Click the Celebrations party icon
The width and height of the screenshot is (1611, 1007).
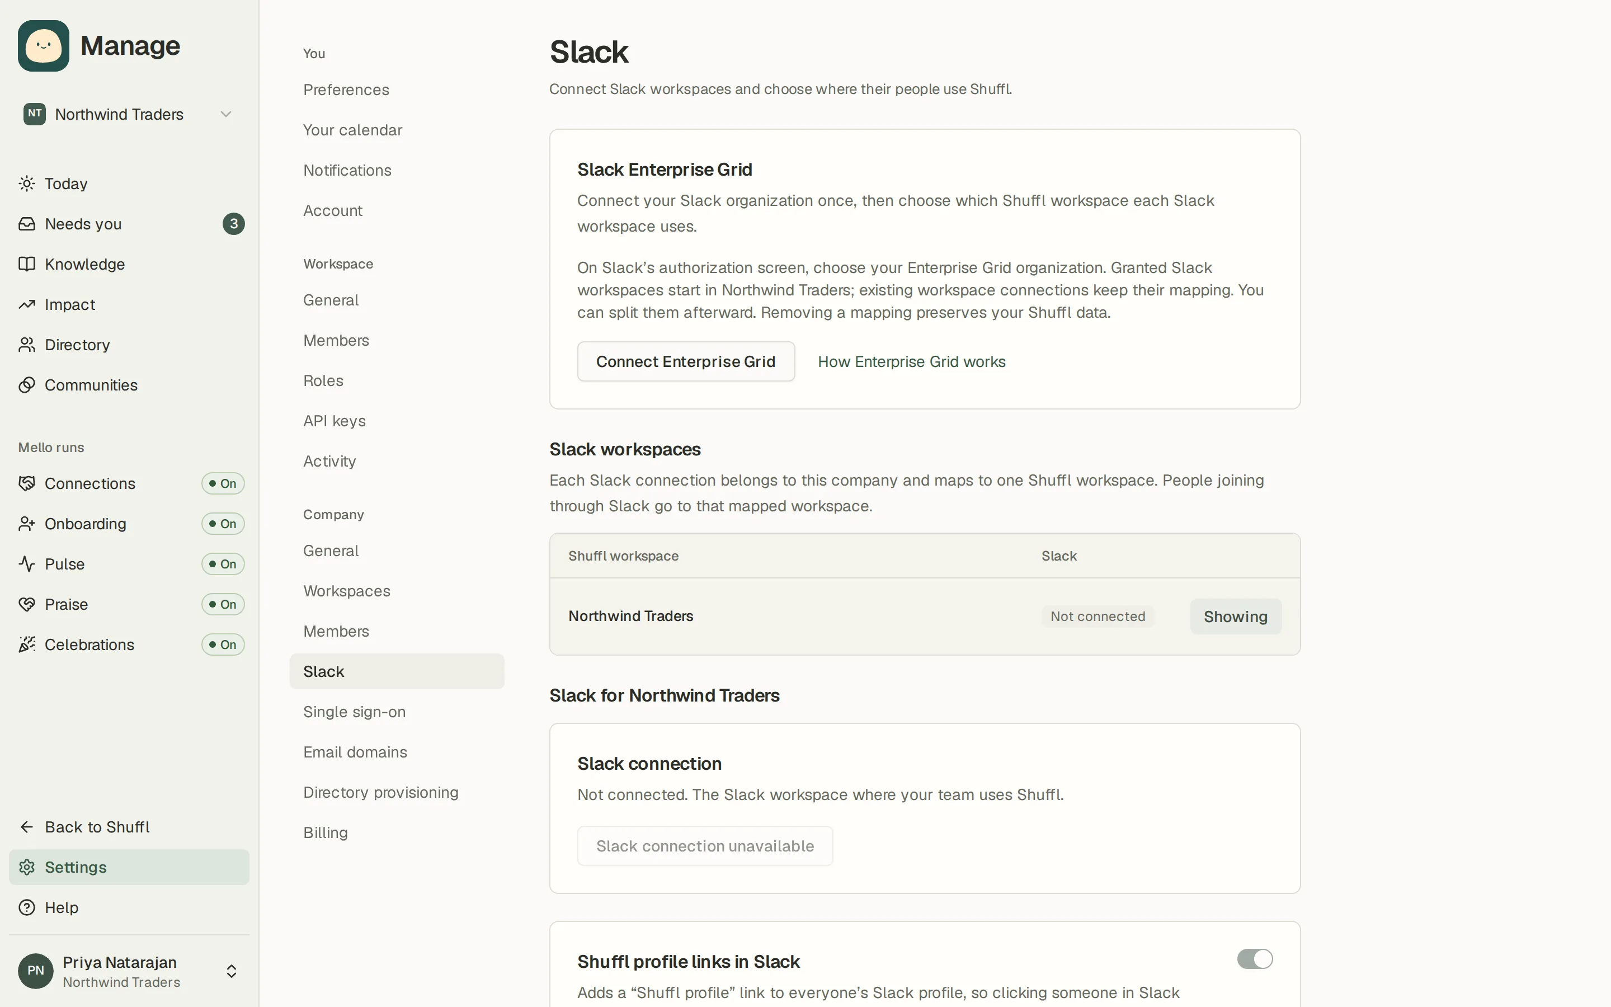(27, 644)
